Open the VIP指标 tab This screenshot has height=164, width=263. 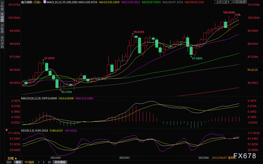(29, 162)
